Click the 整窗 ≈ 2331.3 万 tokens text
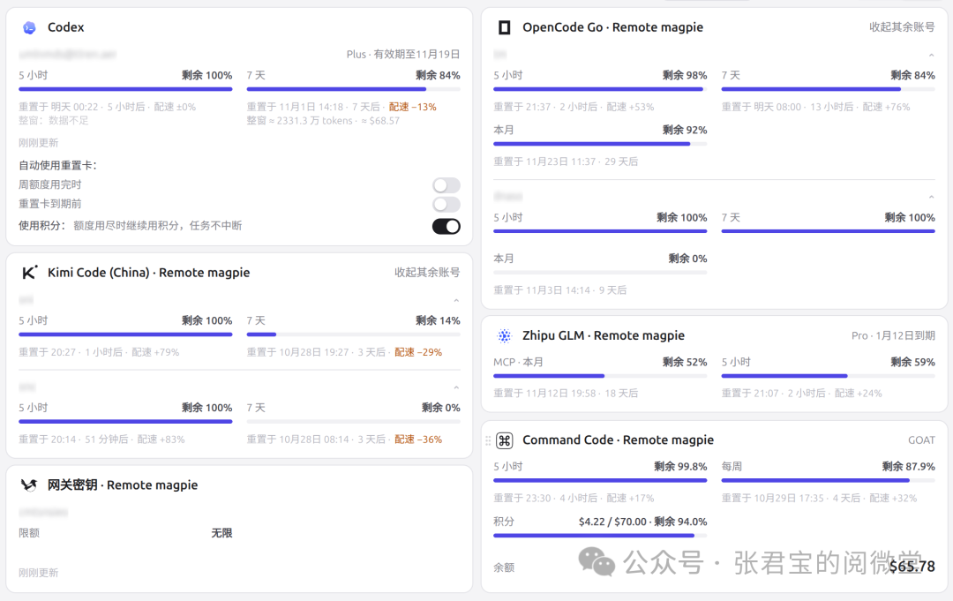953x601 pixels. click(x=300, y=120)
